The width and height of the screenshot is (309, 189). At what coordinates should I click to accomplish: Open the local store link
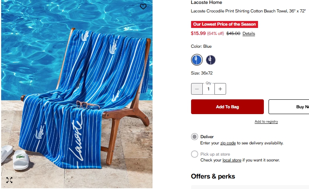[x=232, y=160]
